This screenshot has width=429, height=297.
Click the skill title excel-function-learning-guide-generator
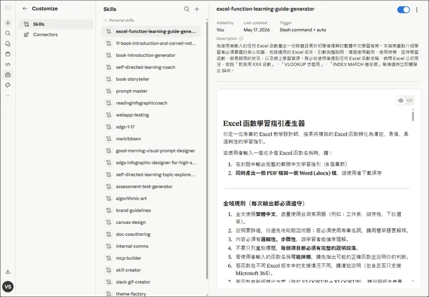[265, 9]
